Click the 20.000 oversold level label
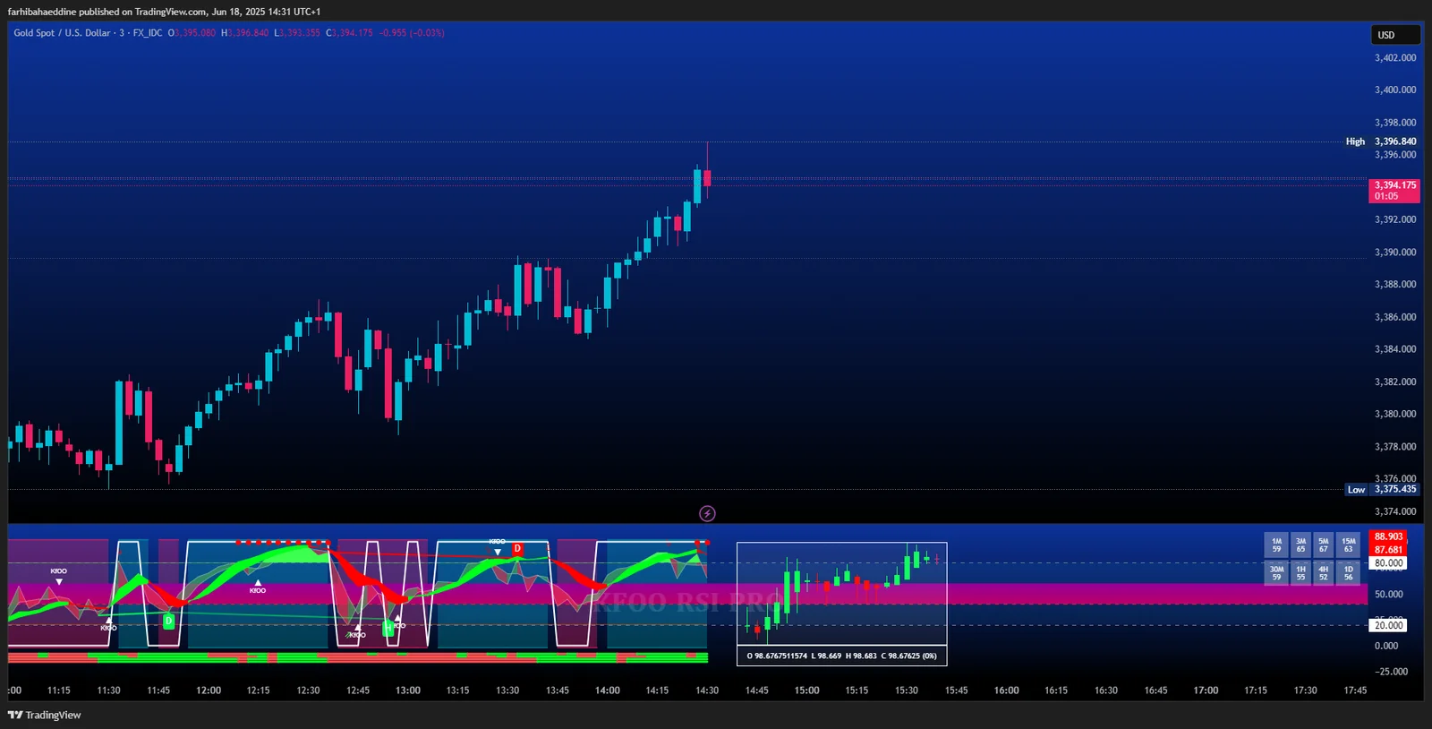 pyautogui.click(x=1388, y=625)
